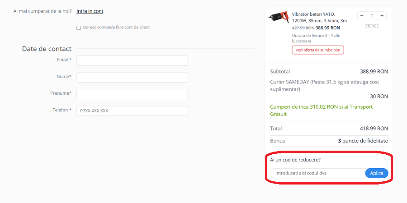Tick the 'Doresc comanda fara cont de client' checkbox
Image resolution: width=407 pixels, height=203 pixels.
[79, 28]
